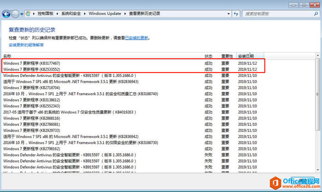The image size is (322, 192).
Task: Expand the arrow after 系统和安全 breadcrumb
Action: 85,14
